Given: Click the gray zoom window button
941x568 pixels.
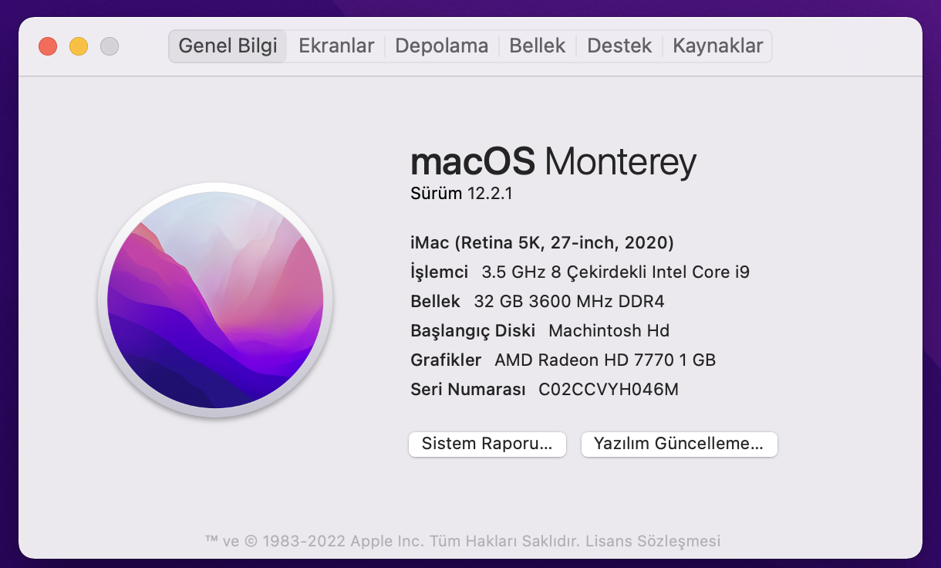Looking at the screenshot, I should (110, 46).
